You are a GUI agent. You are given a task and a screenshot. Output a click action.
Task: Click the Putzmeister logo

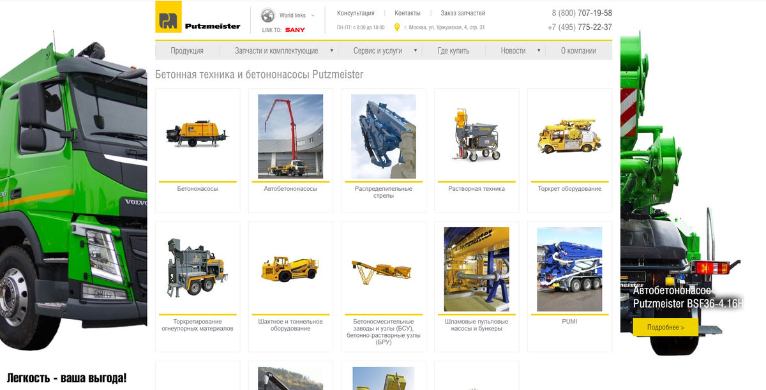coord(199,17)
